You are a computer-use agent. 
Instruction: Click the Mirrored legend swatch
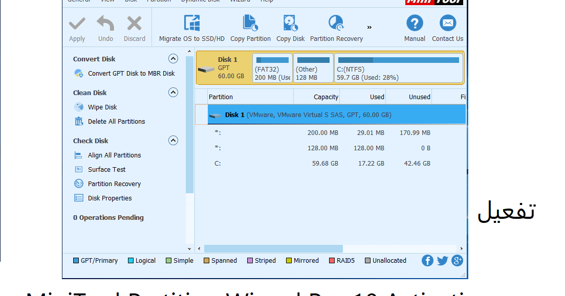[x=289, y=260]
